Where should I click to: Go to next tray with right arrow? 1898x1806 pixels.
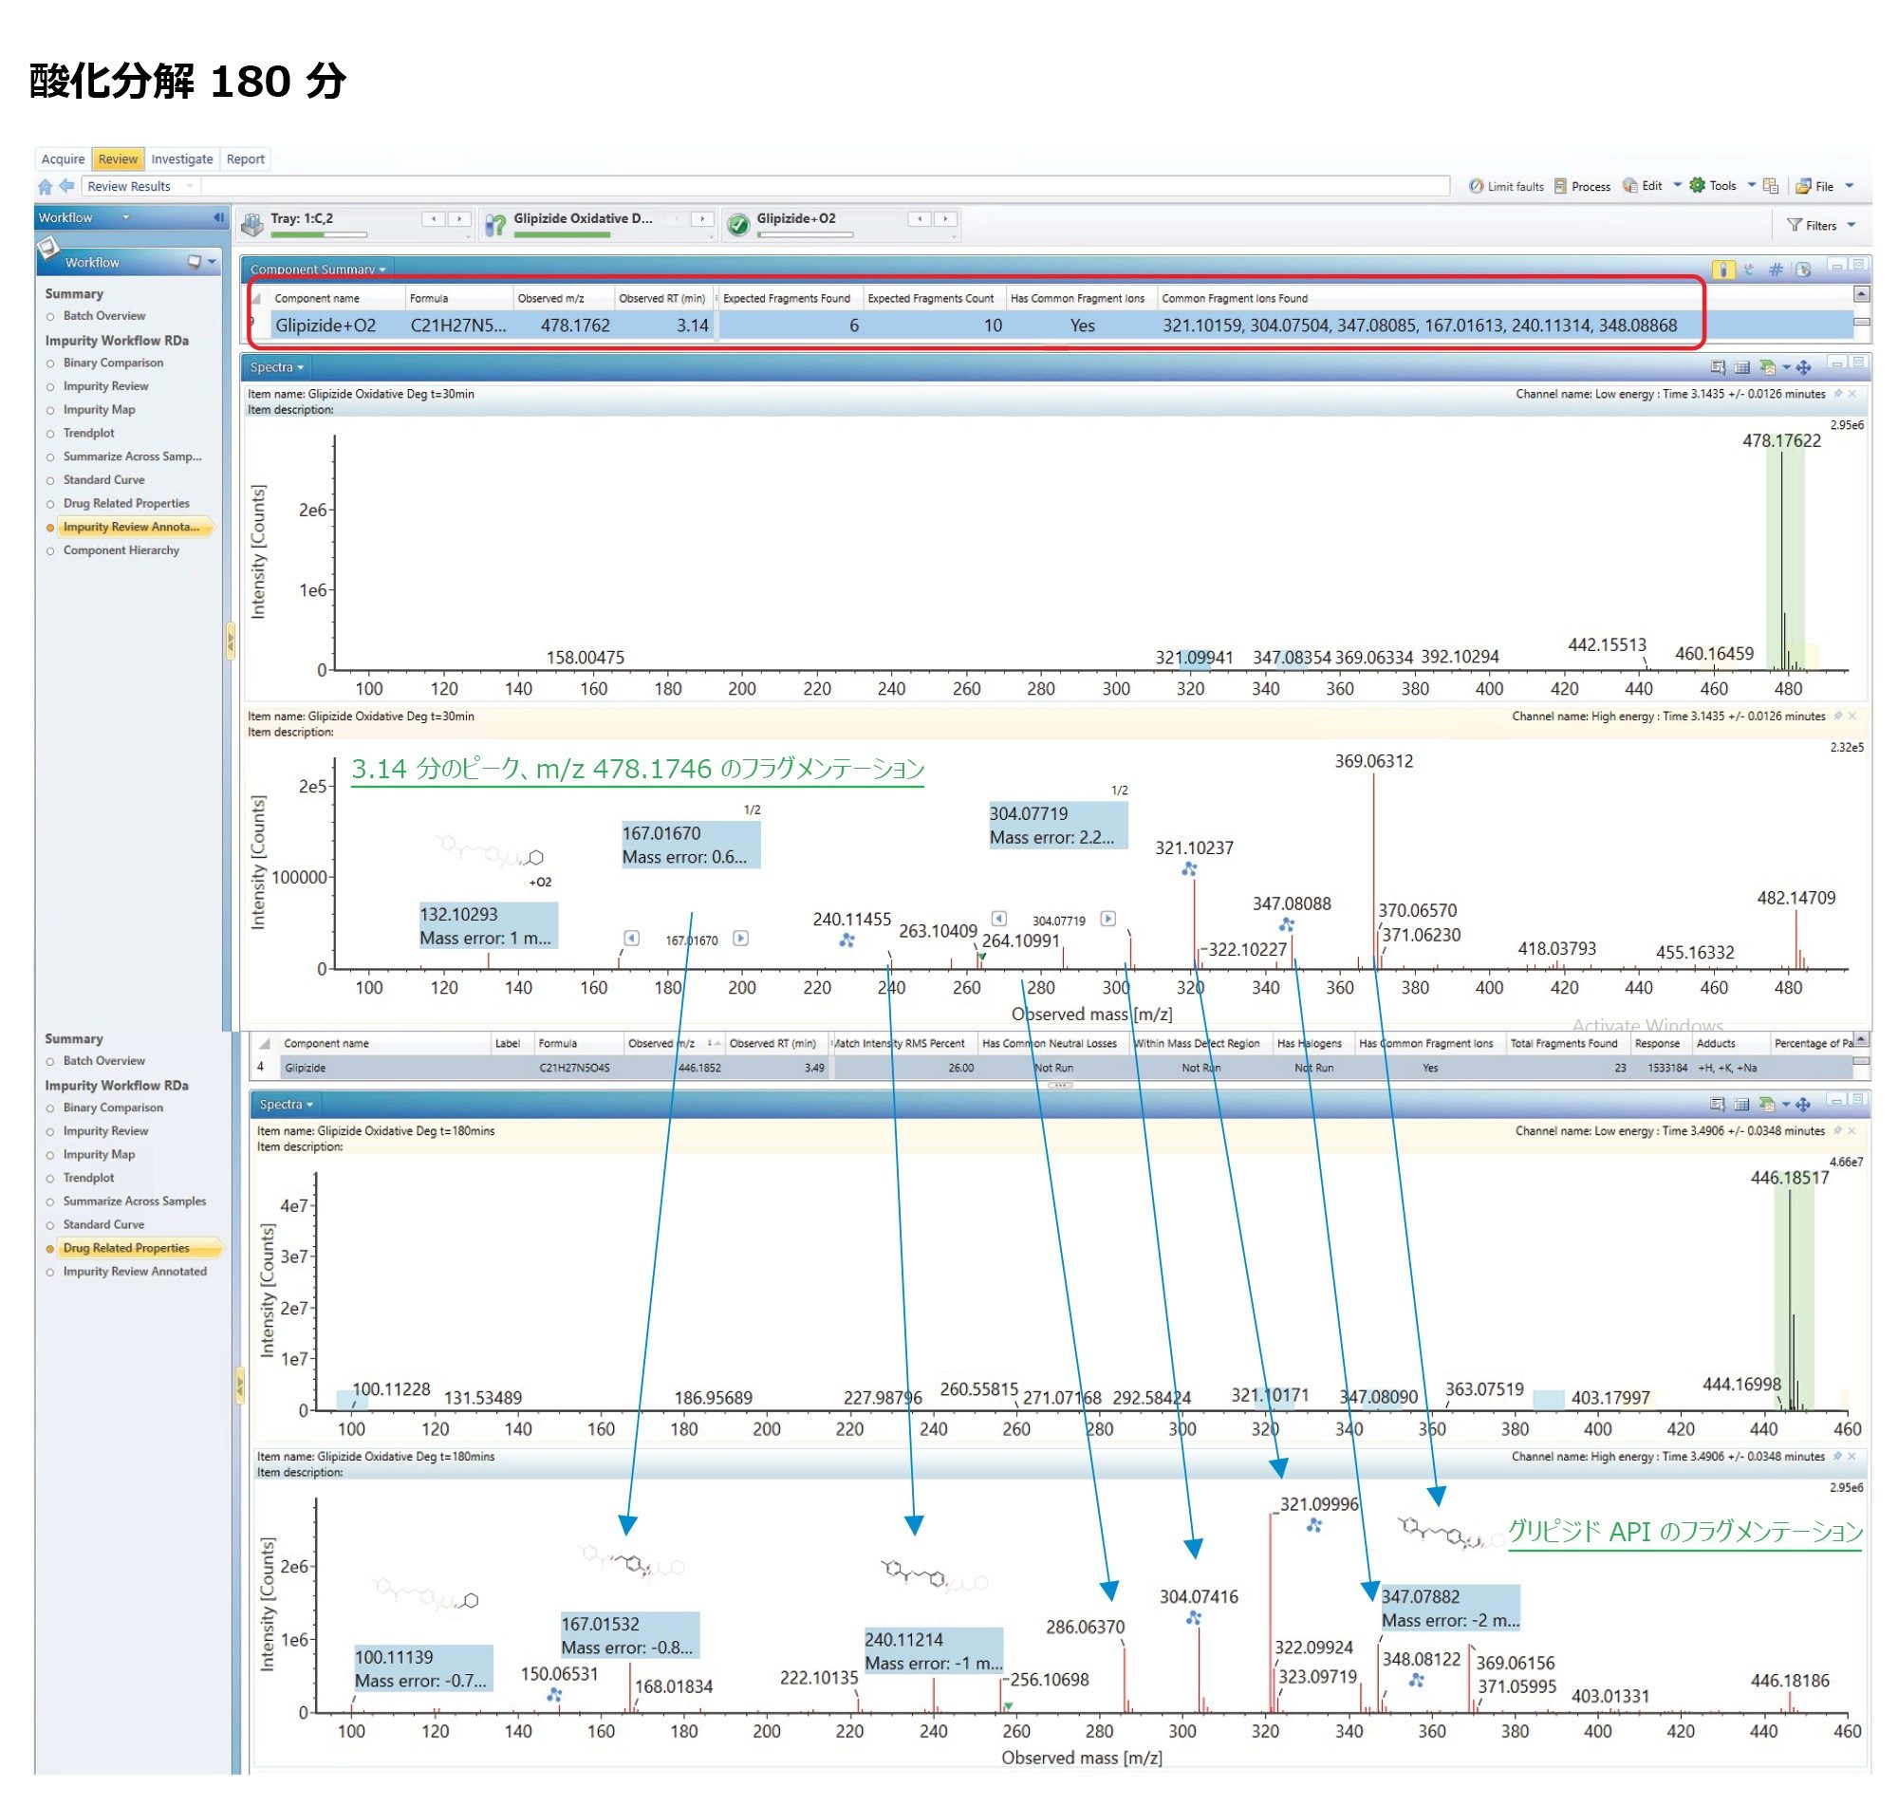point(459,219)
